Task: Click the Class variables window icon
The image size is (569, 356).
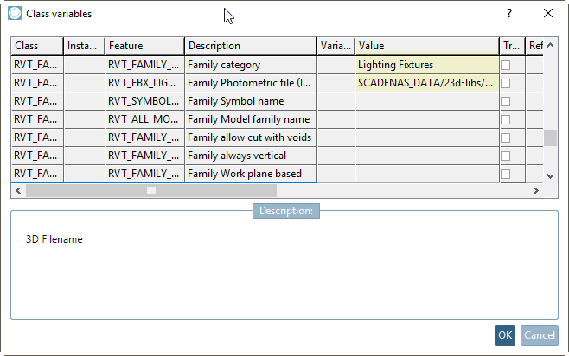Action: click(14, 14)
